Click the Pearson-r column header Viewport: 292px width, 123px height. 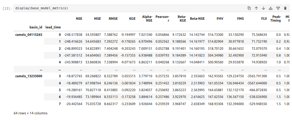pos(162,19)
